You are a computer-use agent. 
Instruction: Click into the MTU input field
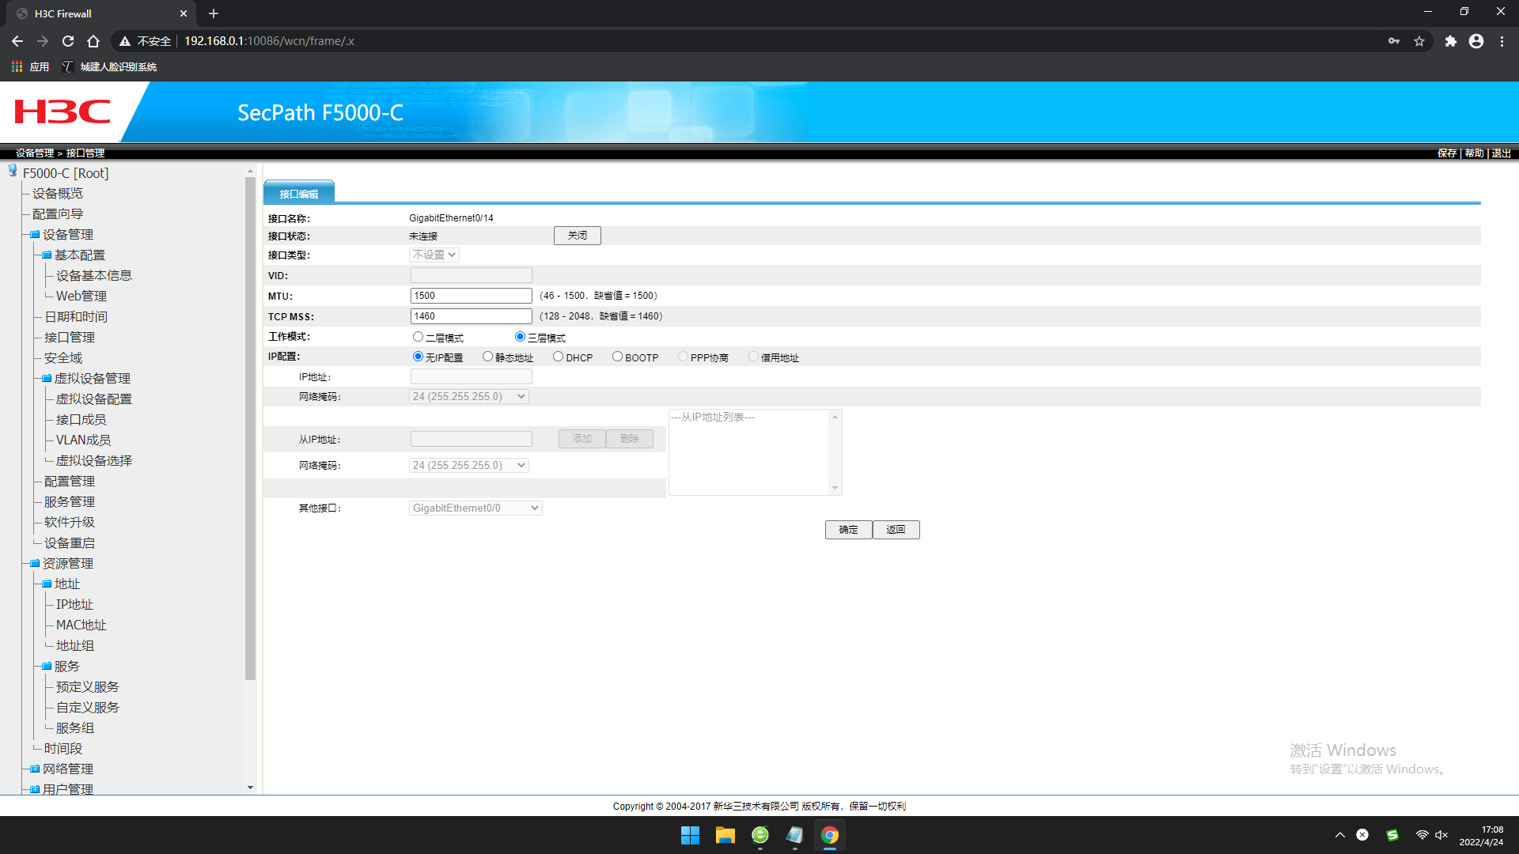471,296
